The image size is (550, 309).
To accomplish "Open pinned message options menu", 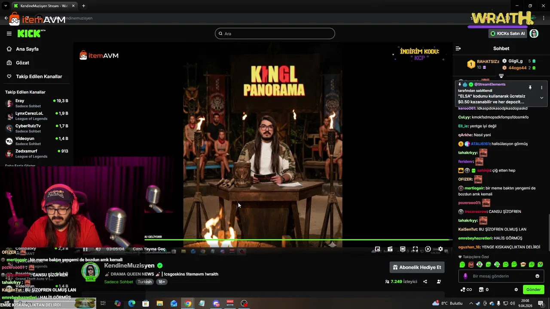I will coord(541,88).
